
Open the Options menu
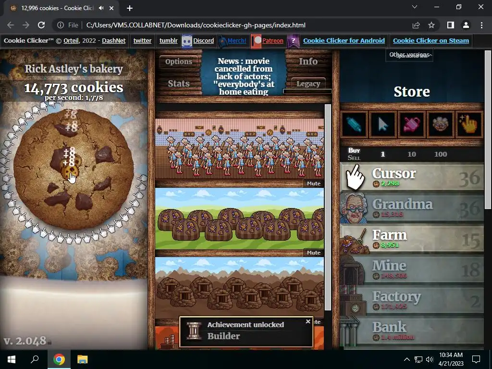click(179, 61)
